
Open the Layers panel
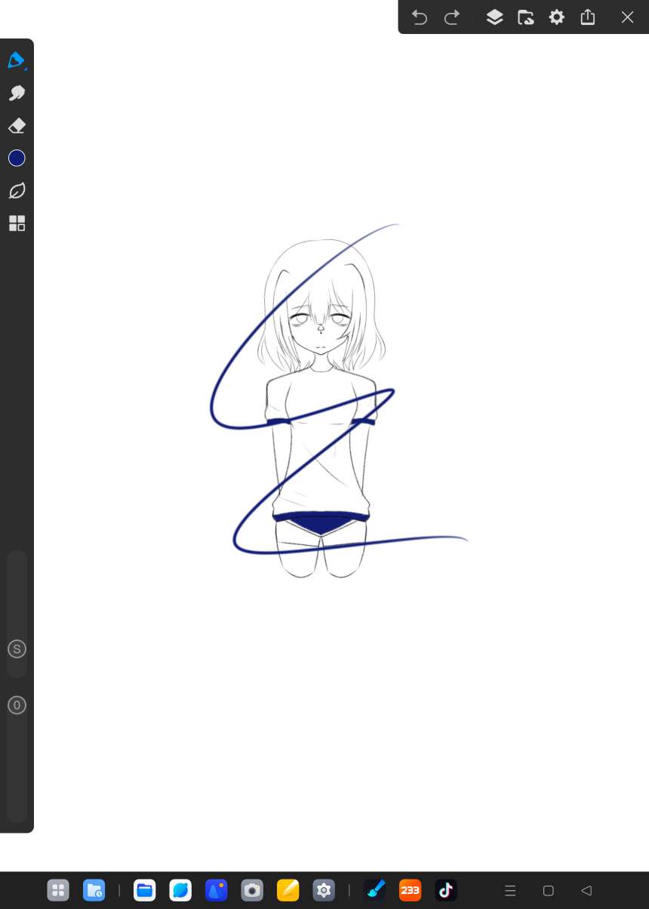pos(494,17)
